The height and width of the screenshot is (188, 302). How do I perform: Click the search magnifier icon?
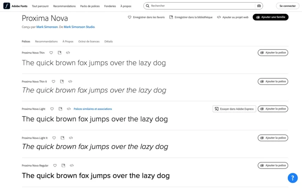pyautogui.click(x=147, y=6)
